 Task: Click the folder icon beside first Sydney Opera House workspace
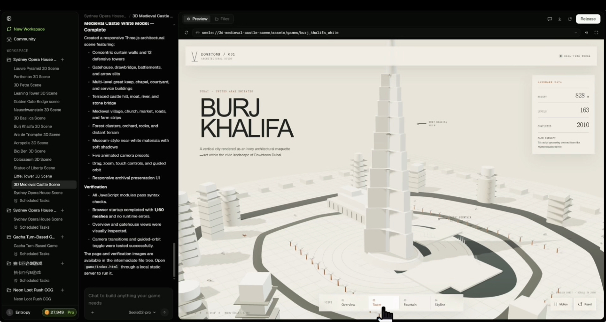(x=9, y=60)
